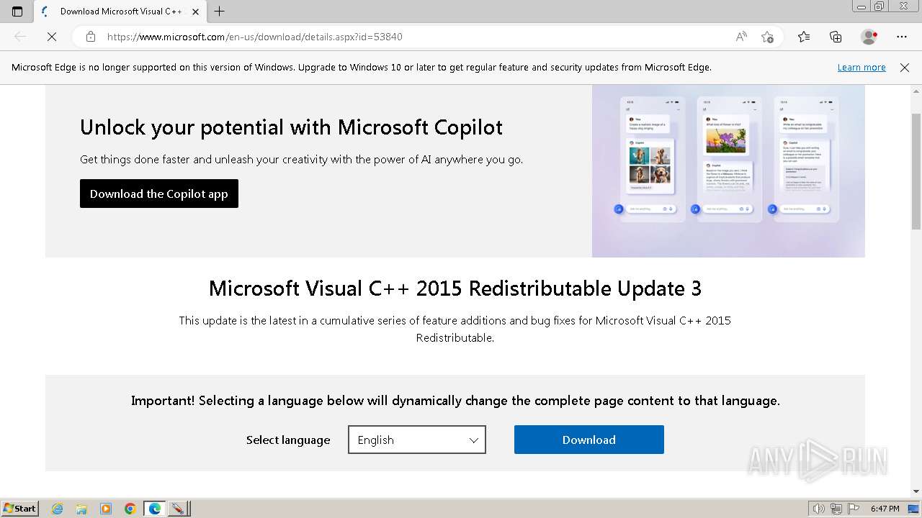The width and height of the screenshot is (922, 518).
Task: View site information lock icon
Action: [x=91, y=37]
